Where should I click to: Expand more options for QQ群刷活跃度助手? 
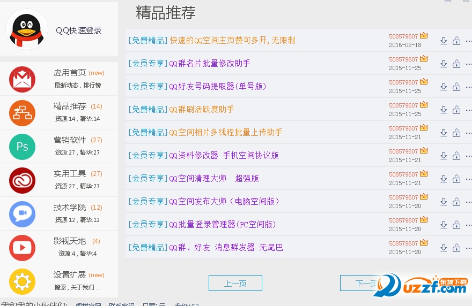(x=469, y=110)
